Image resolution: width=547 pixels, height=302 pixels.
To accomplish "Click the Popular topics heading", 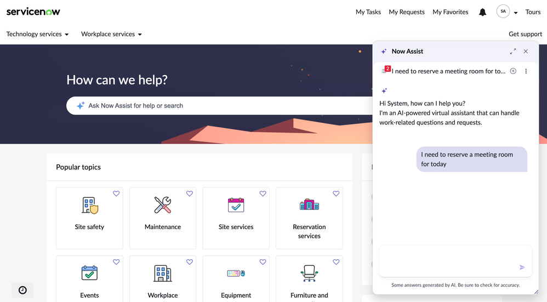I will pyautogui.click(x=78, y=167).
